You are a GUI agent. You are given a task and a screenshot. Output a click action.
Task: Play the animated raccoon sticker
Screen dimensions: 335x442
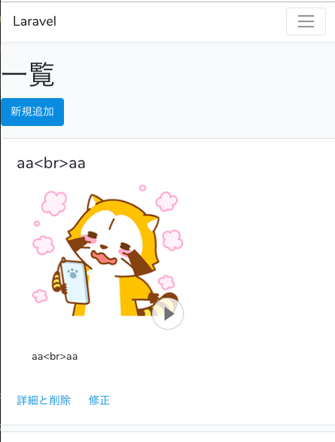tap(168, 314)
